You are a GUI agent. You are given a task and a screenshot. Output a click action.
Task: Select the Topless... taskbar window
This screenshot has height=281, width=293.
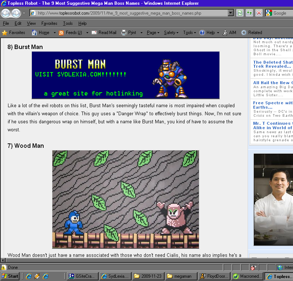click(x=278, y=276)
